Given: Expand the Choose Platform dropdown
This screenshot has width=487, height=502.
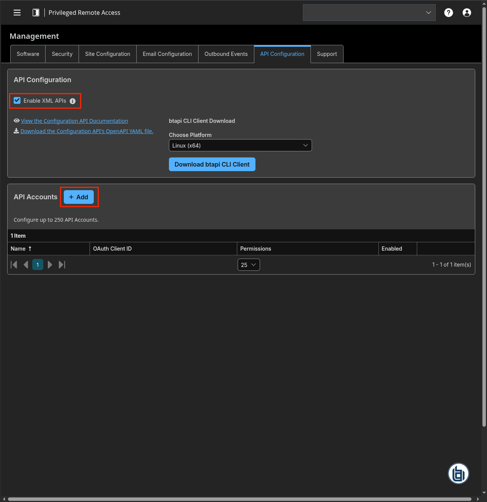Looking at the screenshot, I should point(240,145).
